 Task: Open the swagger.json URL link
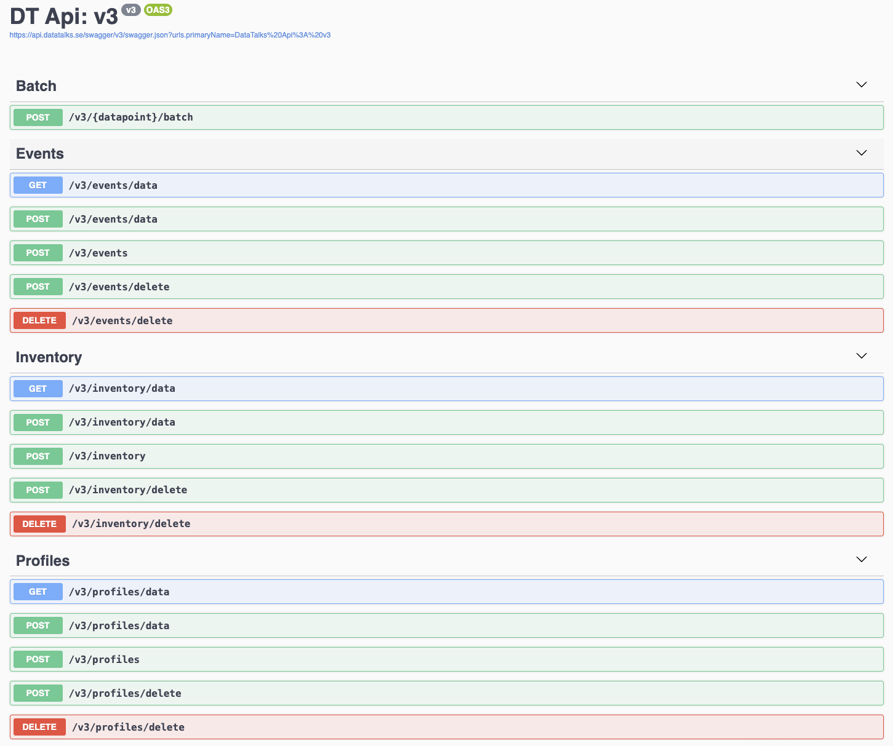click(x=170, y=35)
